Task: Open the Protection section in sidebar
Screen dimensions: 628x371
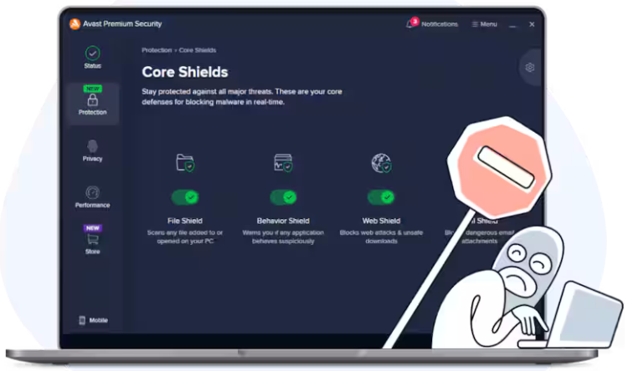Action: coord(93,104)
